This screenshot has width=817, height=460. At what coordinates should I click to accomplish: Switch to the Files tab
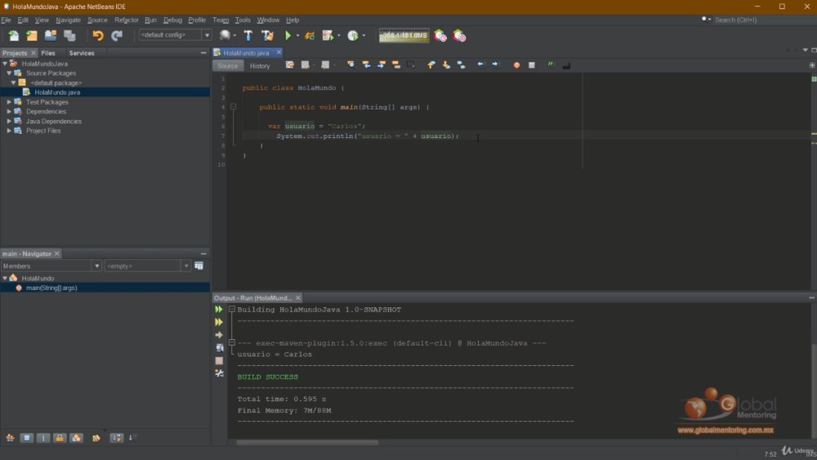click(48, 53)
